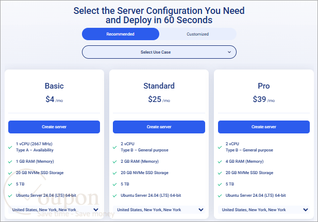Click Ubuntu Server 24.04 (LTS) 64-bit in Standard card
This screenshot has height=222, width=318.
click(x=151, y=195)
